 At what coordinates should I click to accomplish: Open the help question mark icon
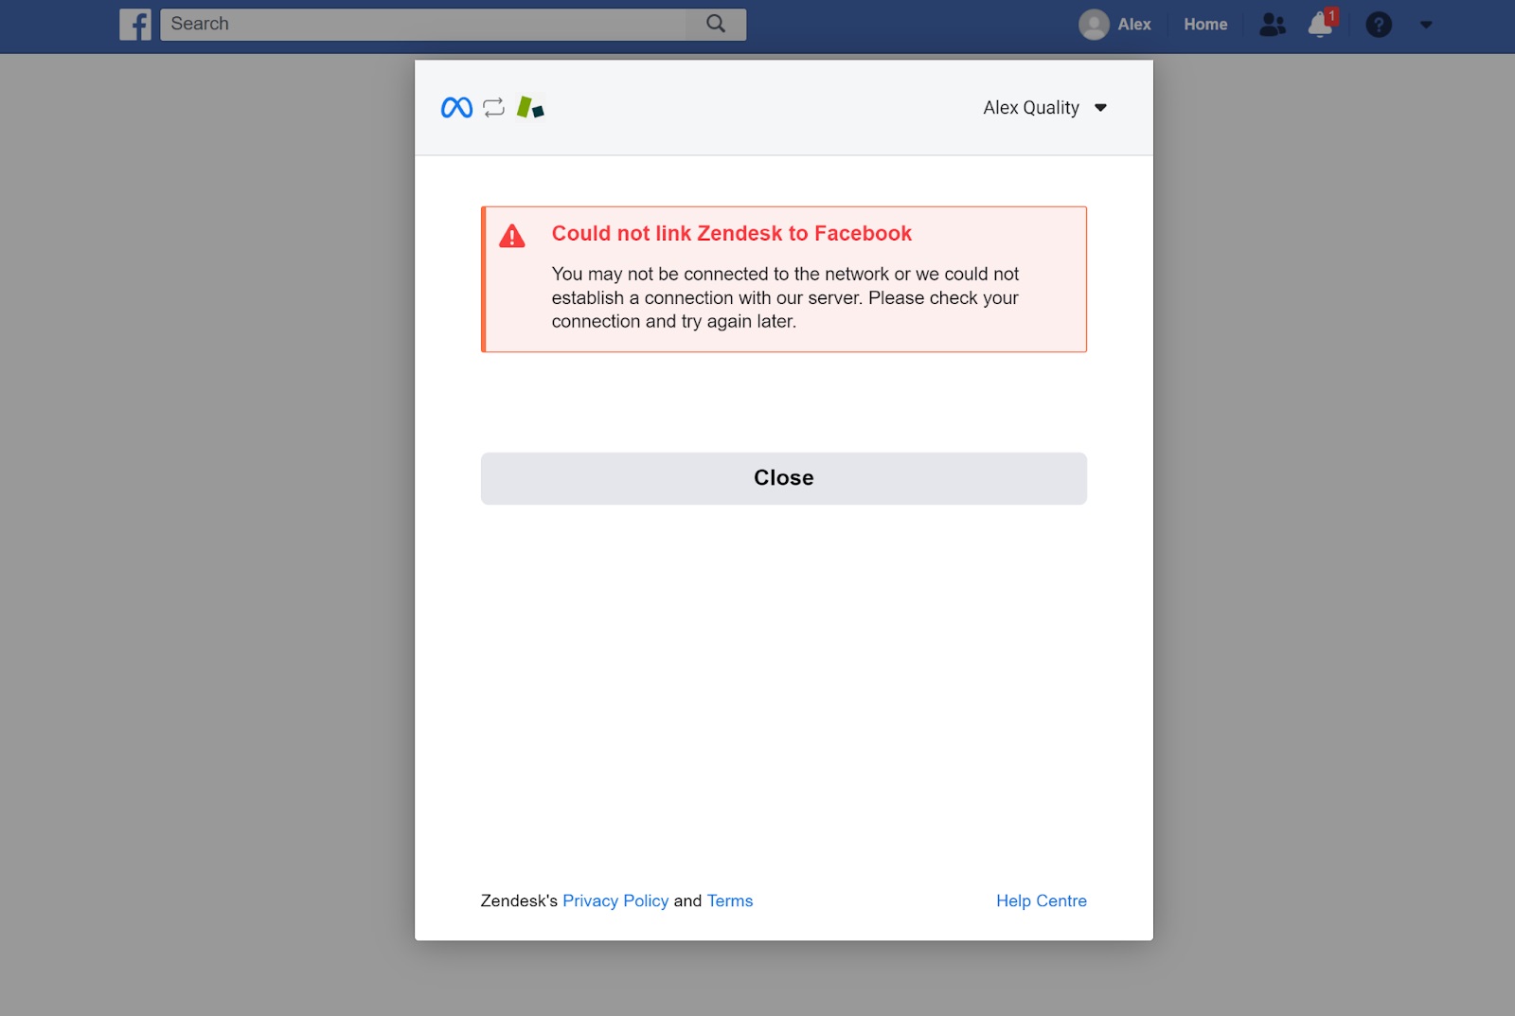1378,25
